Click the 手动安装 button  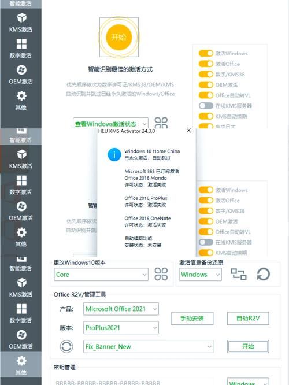192,319
